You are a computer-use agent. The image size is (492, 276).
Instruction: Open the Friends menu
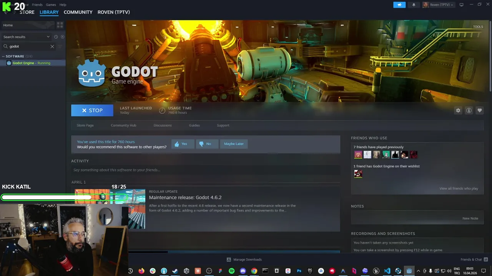click(x=37, y=5)
